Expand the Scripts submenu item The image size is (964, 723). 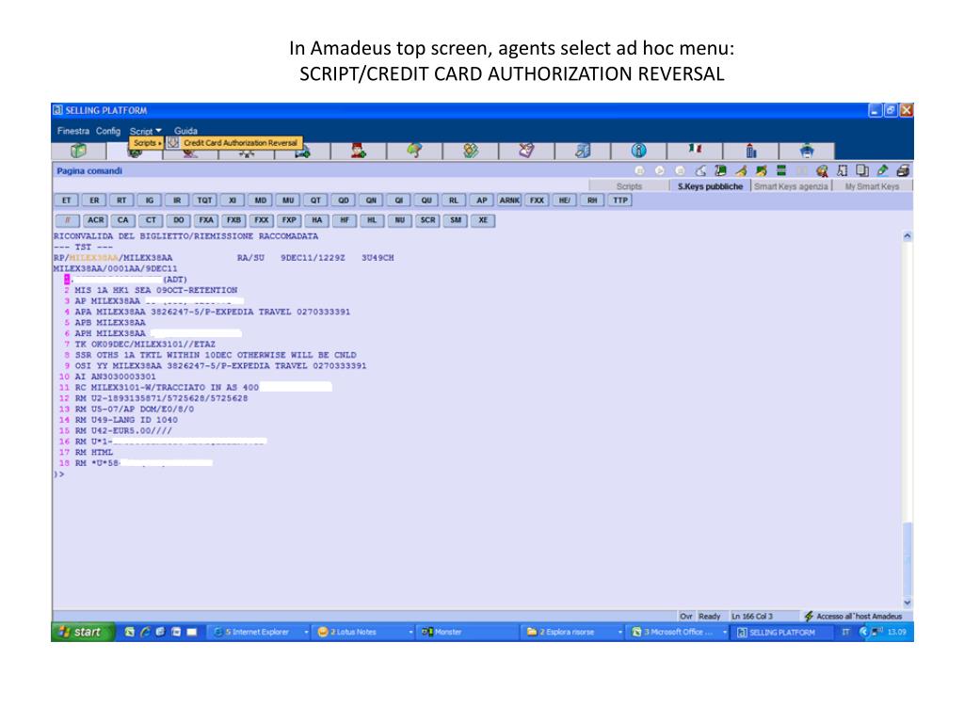[146, 143]
